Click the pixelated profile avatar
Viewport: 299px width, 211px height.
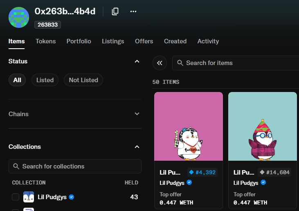coord(19,17)
